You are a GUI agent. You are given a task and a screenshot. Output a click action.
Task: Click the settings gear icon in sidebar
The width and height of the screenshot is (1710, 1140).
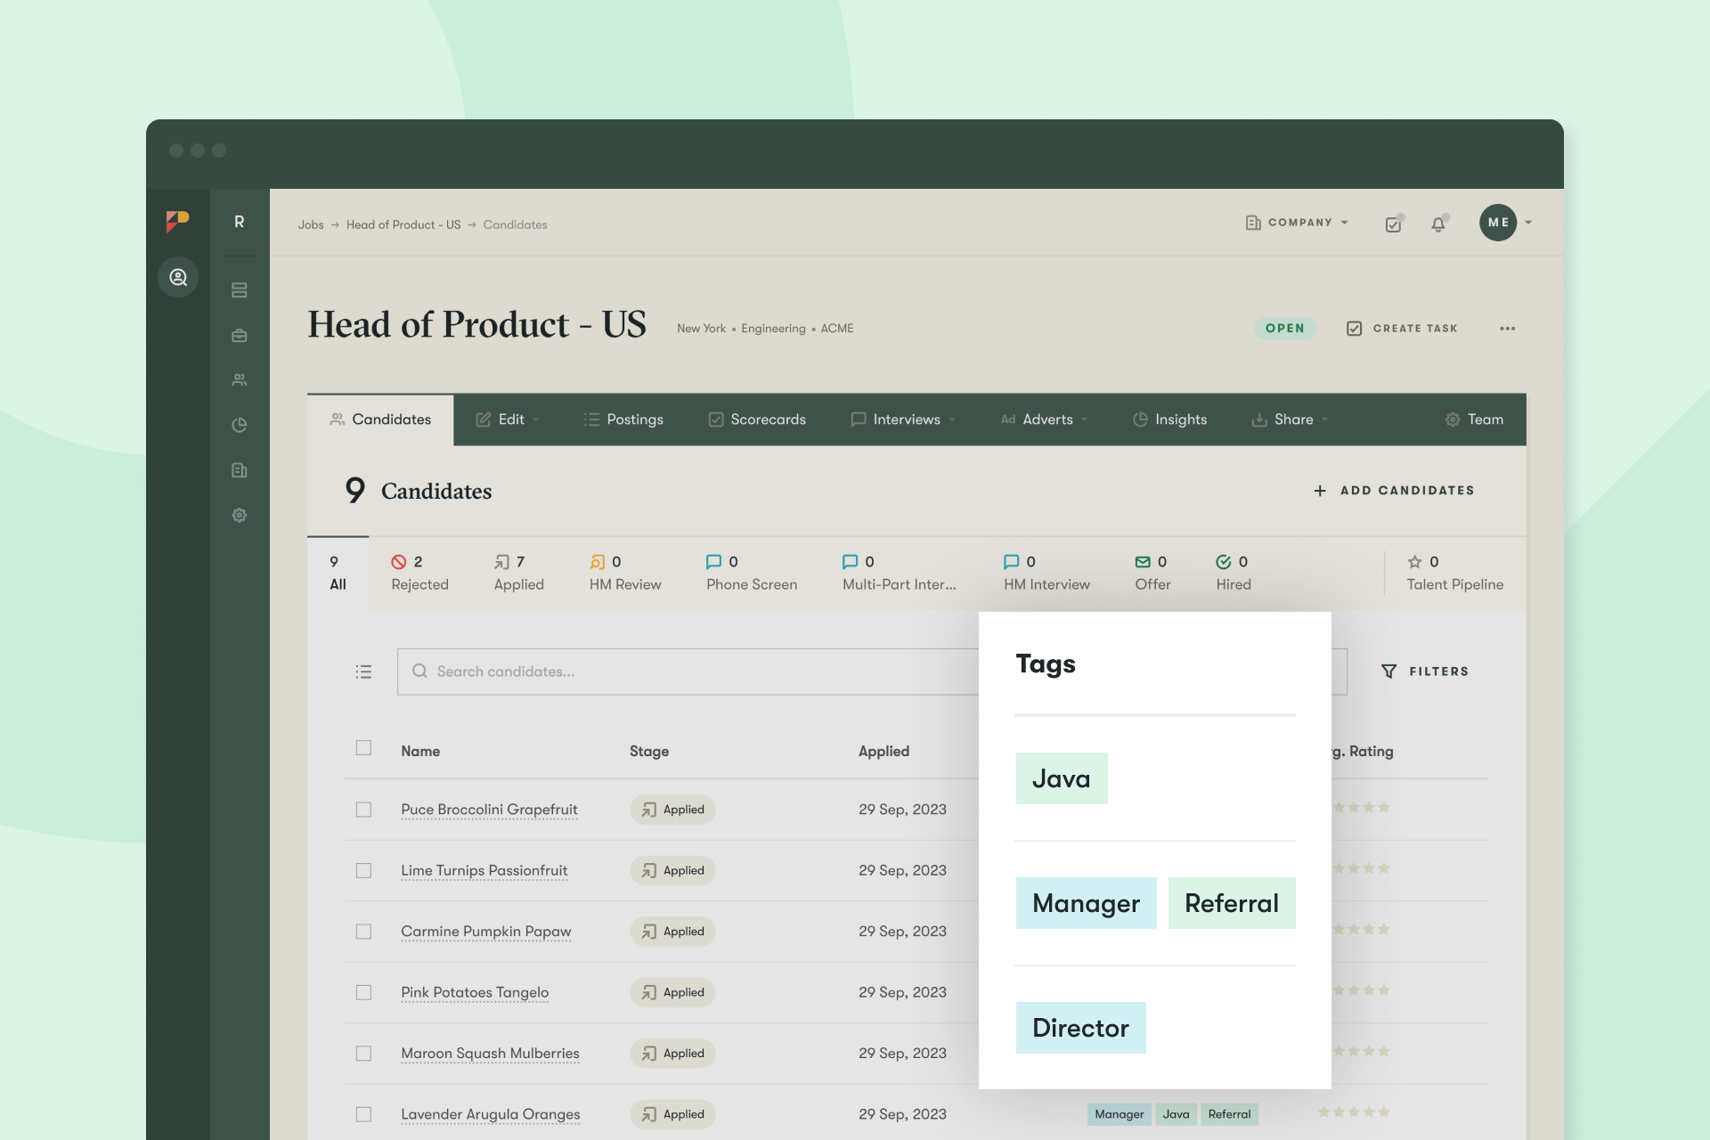coord(239,516)
